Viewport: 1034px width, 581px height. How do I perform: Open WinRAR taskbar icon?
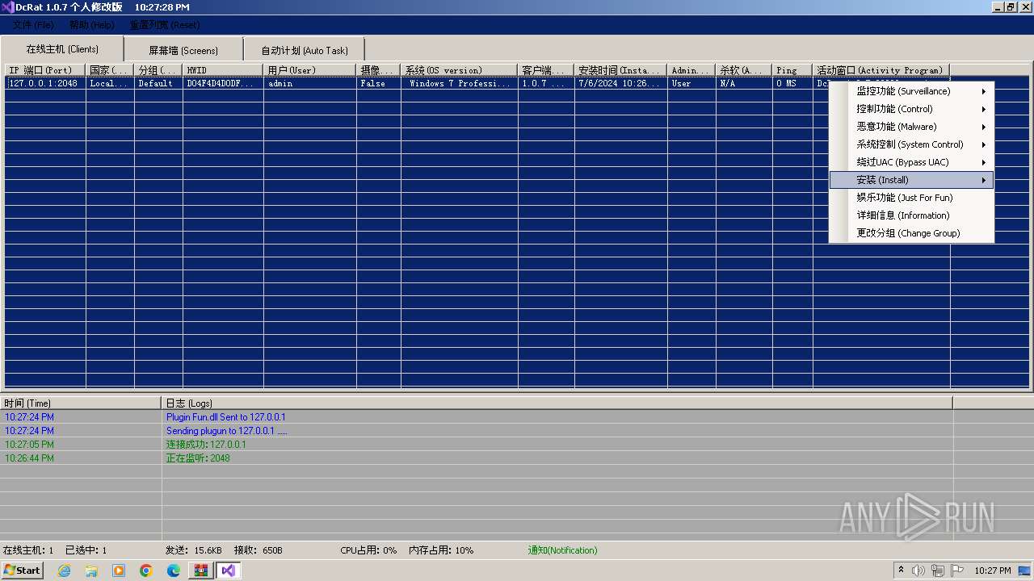click(x=201, y=571)
